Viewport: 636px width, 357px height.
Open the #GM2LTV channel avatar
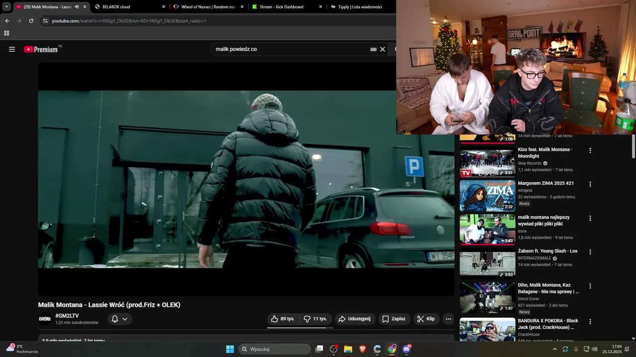click(x=45, y=319)
